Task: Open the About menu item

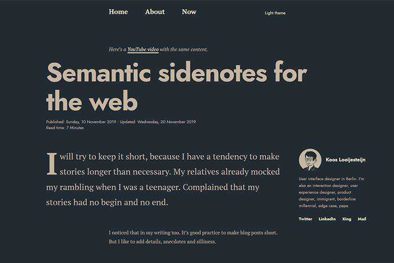Action: 154,12
